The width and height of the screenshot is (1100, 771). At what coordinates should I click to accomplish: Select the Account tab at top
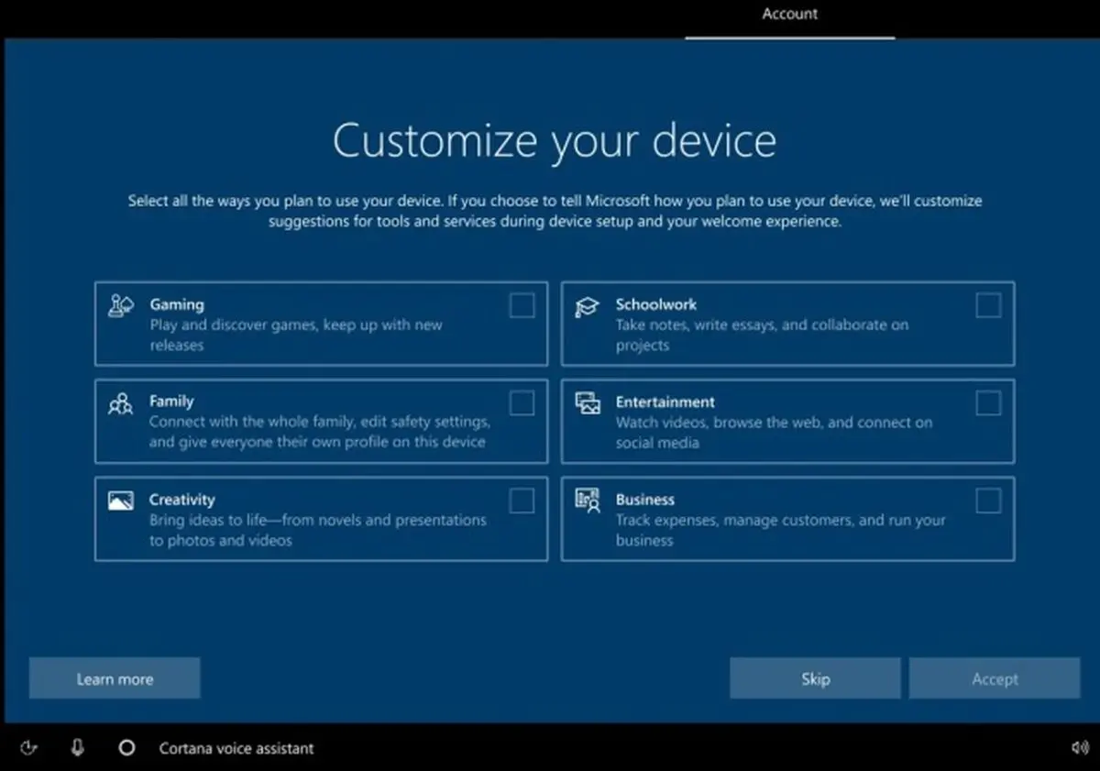coord(789,15)
